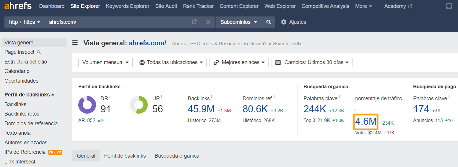Open Site Explorer

point(85,6)
